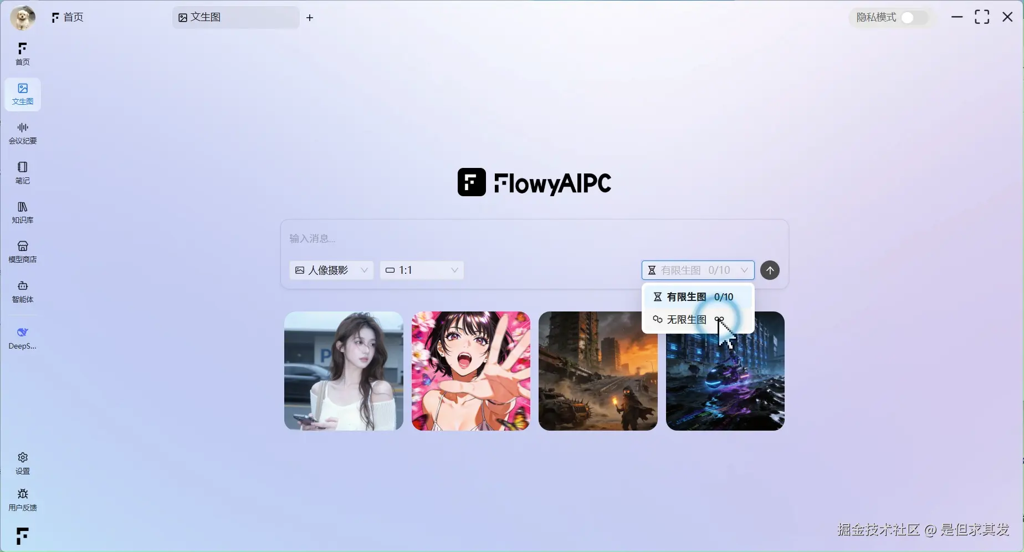1024x552 pixels.
Task: Select the 文生图 sidebar icon
Action: click(22, 94)
